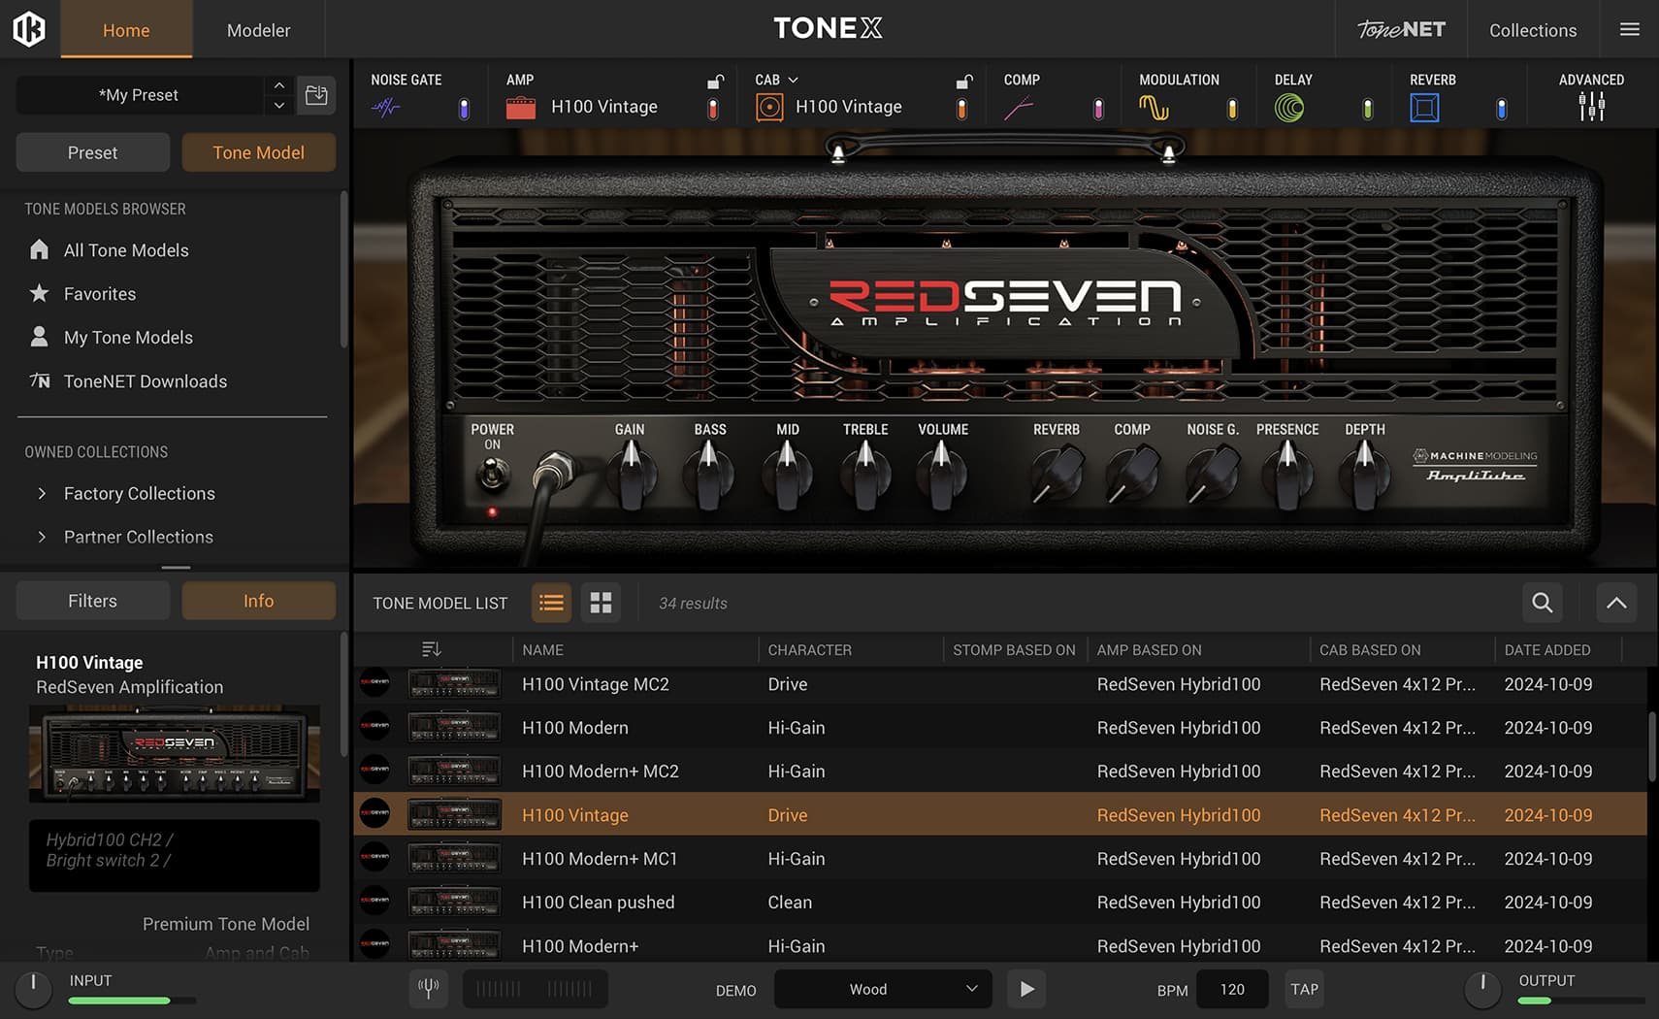Click the Reverb effect icon
The width and height of the screenshot is (1659, 1019).
[x=1424, y=107]
